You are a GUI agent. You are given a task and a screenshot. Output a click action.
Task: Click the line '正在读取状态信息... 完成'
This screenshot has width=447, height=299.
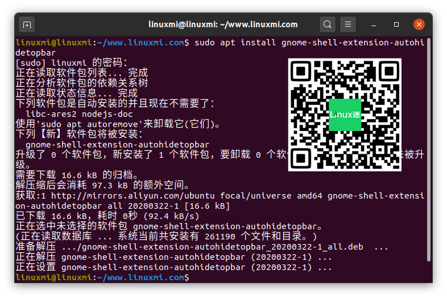pos(77,93)
